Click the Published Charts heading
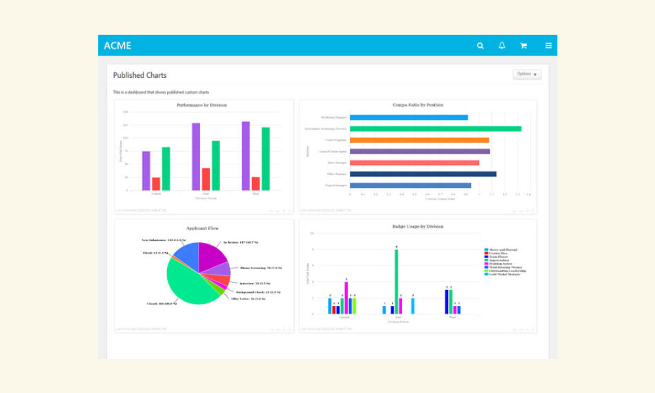The width and height of the screenshot is (655, 393). click(140, 75)
